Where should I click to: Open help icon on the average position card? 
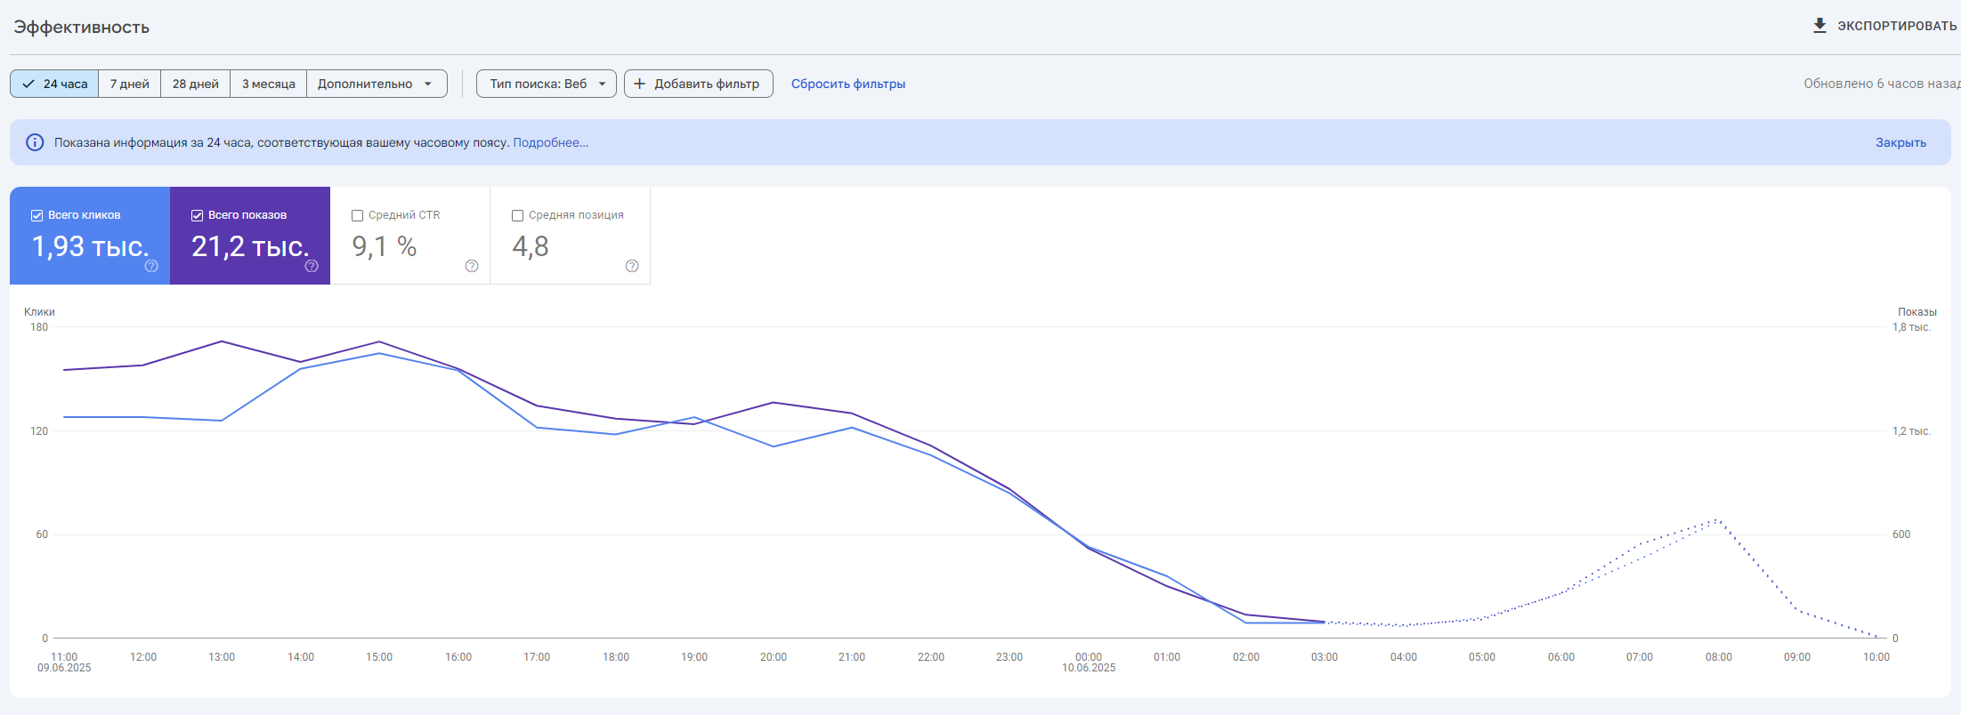632,266
